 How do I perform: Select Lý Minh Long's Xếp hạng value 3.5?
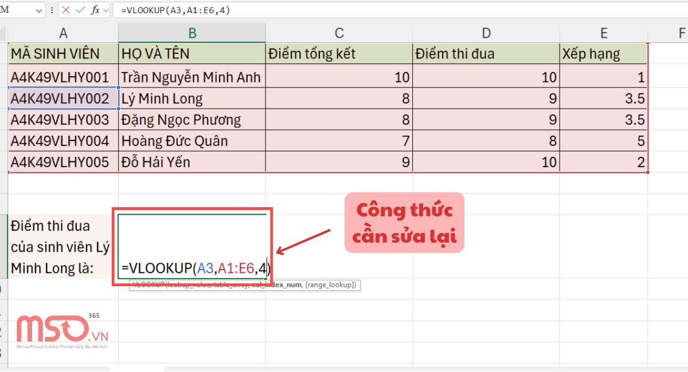604,98
